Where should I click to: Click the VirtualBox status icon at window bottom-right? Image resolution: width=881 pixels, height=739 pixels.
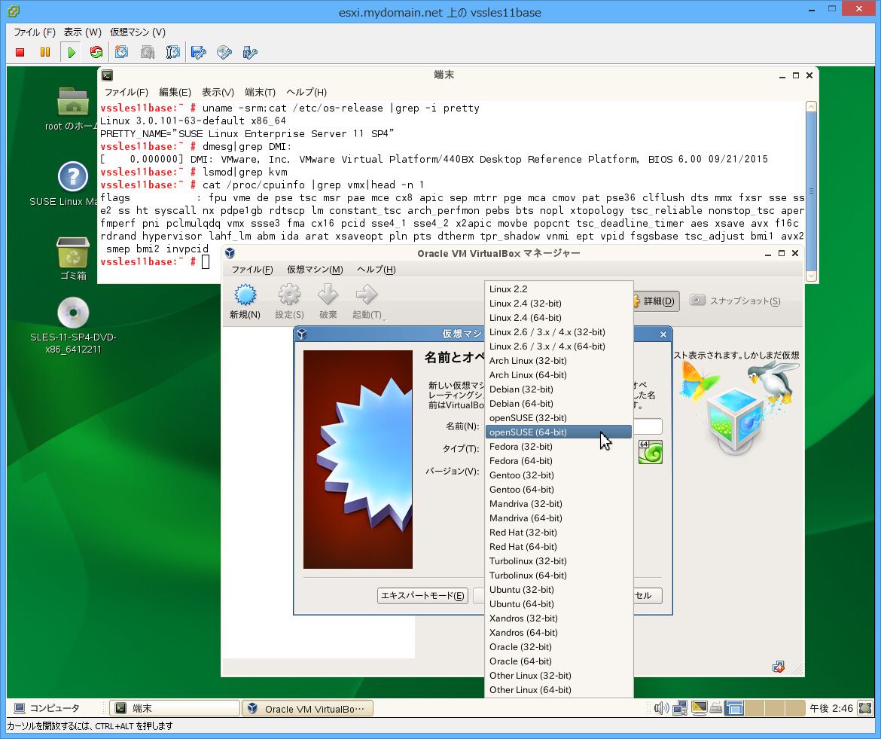[x=778, y=667]
